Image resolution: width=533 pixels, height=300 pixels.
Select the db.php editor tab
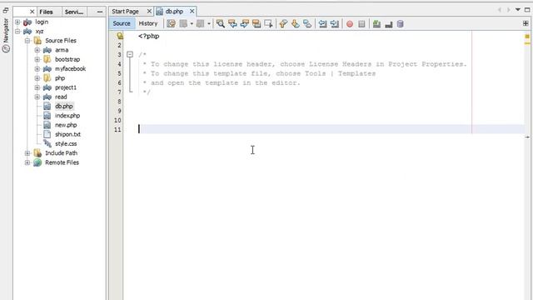[x=174, y=12]
